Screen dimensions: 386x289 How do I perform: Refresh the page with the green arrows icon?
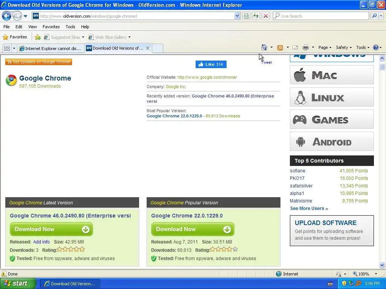pos(256,16)
